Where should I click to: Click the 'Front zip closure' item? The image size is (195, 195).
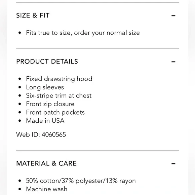click(50, 104)
